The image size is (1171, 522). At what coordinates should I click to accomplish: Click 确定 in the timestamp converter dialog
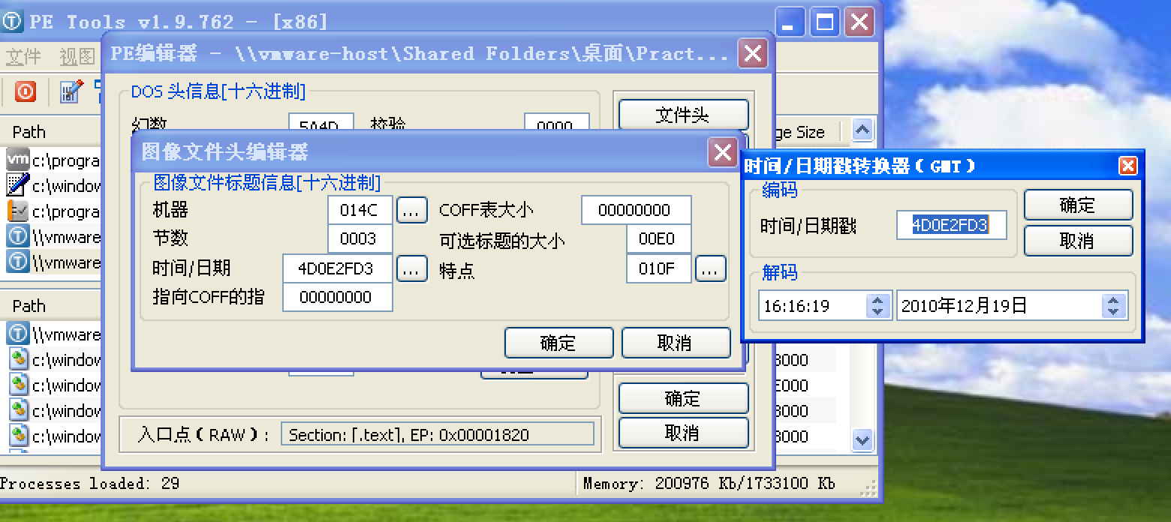point(1077,204)
